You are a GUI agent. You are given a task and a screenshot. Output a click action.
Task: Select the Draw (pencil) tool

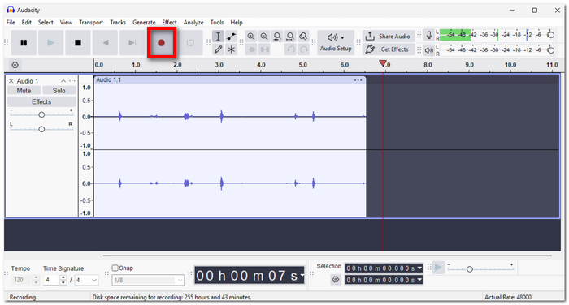(218, 49)
